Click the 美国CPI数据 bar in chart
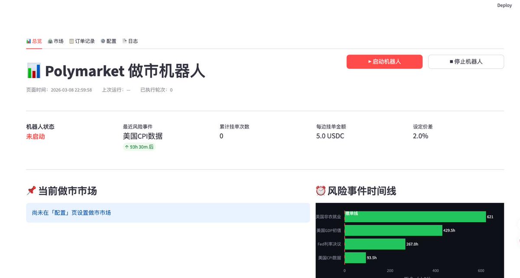Viewport: 520px width, 278px height. pos(355,258)
